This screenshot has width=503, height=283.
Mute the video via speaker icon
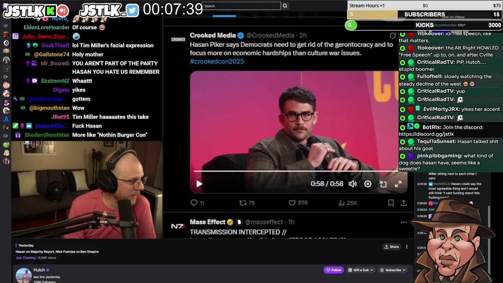pyautogui.click(x=352, y=184)
